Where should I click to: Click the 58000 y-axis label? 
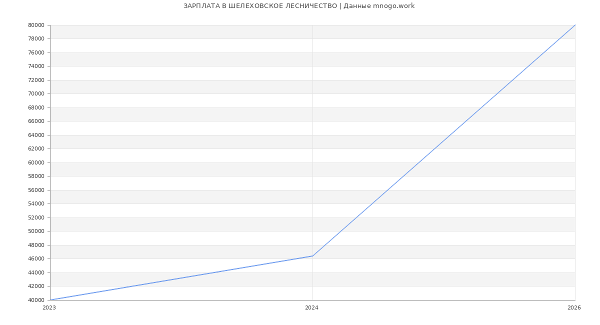36,176
